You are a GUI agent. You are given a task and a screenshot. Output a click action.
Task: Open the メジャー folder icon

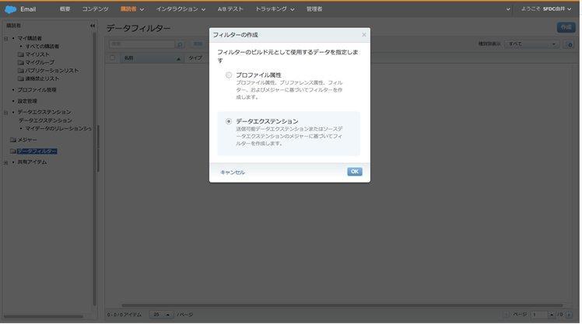point(13,140)
